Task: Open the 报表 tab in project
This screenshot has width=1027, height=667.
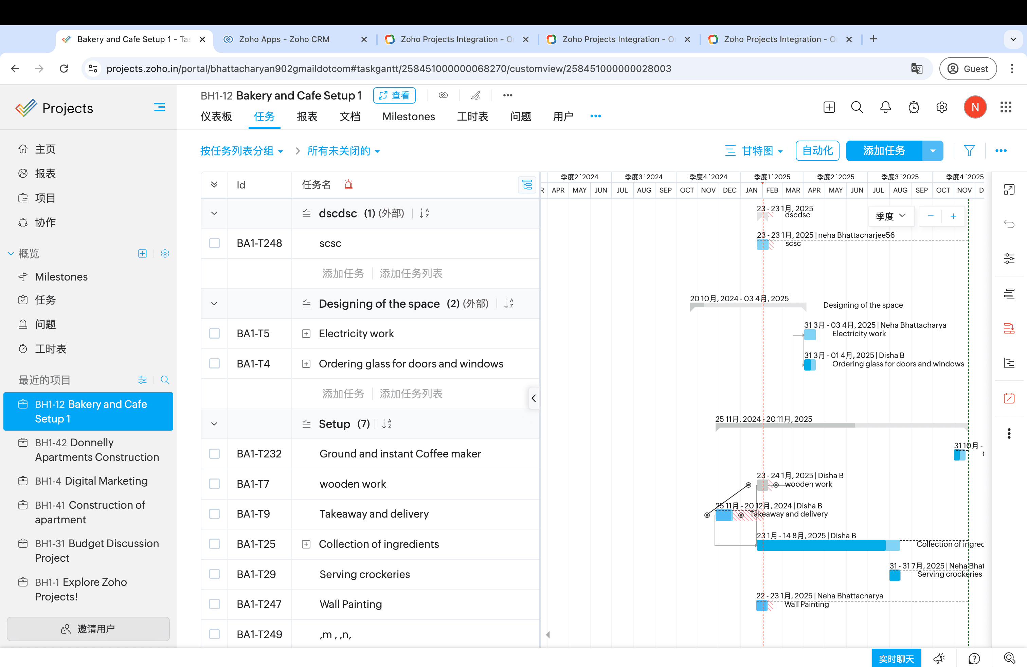Action: point(307,116)
